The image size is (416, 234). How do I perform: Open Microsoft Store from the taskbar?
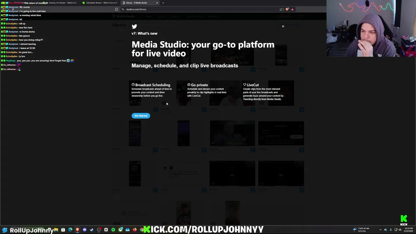point(63,230)
